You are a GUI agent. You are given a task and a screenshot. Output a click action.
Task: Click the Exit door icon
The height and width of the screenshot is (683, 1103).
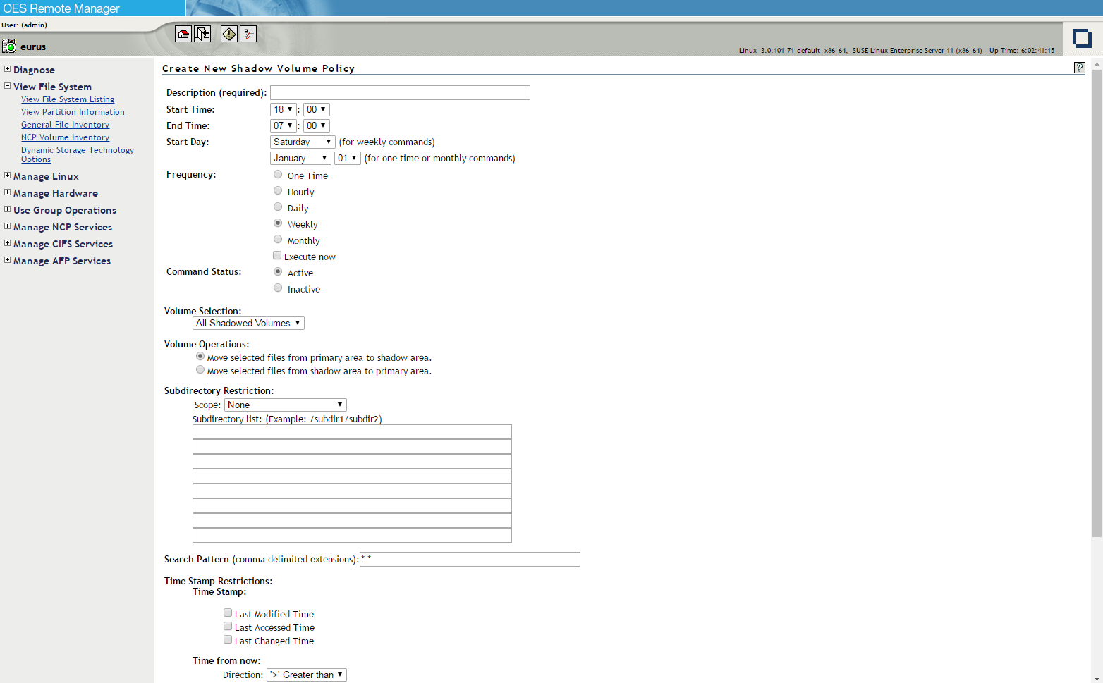click(202, 34)
